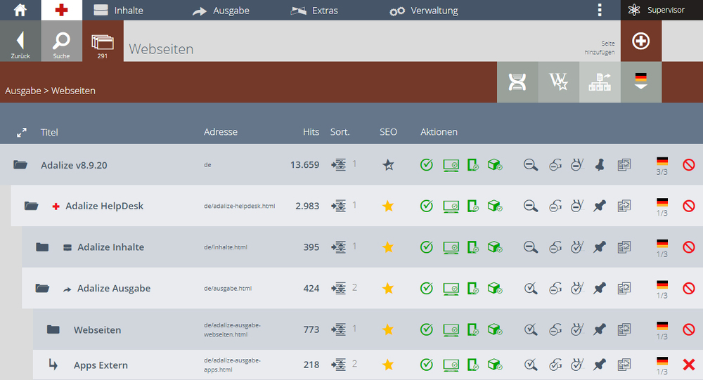Go back with the Zurück button
This screenshot has height=380, width=703.
tap(20, 41)
